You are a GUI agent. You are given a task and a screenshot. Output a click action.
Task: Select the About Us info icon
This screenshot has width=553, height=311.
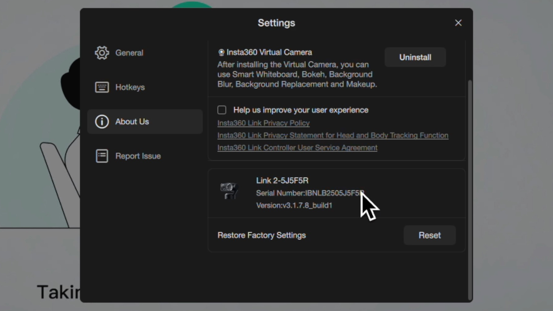coord(102,122)
